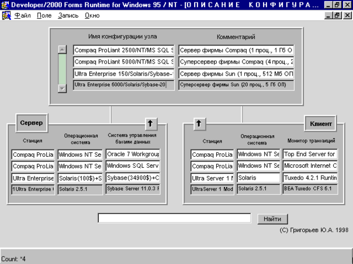Viewport: 353px width, 264px height.
Task: Minimize the Developer/2000 Forms Runtime window
Action: [329, 5]
